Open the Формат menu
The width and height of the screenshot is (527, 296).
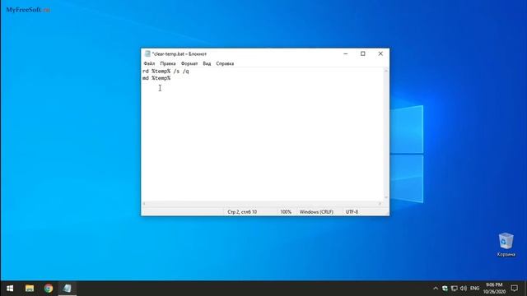(189, 63)
